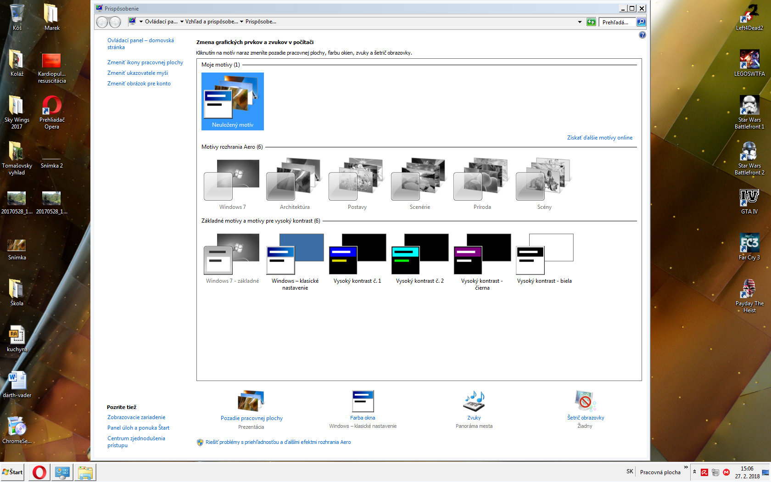771x482 pixels.
Task: Open Panel úloh a ponuka Štart link
Action: point(138,428)
